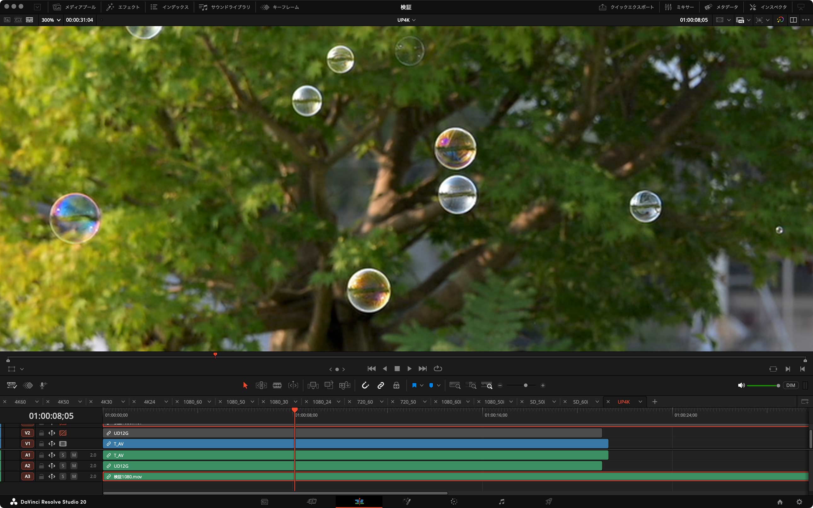This screenshot has height=508, width=813.
Task: Solo audio track A2
Action: click(63, 466)
